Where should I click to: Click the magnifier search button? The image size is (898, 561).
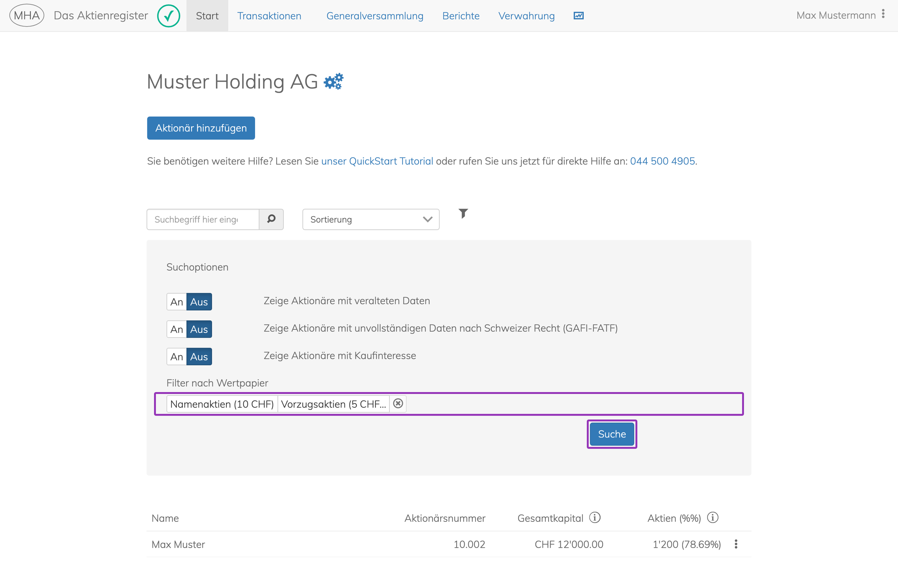tap(271, 219)
